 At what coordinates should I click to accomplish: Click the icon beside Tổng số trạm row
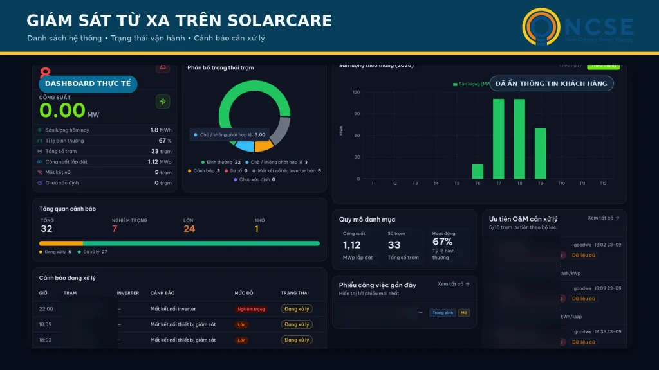(x=40, y=151)
